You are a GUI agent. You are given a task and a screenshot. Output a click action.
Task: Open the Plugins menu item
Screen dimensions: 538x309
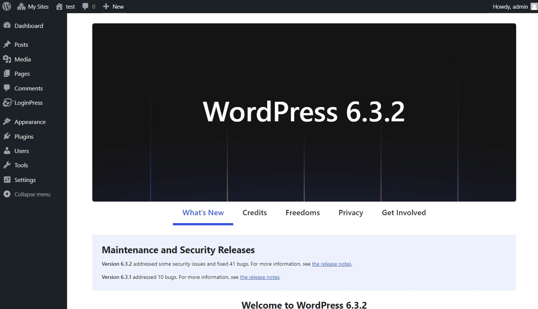click(x=24, y=136)
